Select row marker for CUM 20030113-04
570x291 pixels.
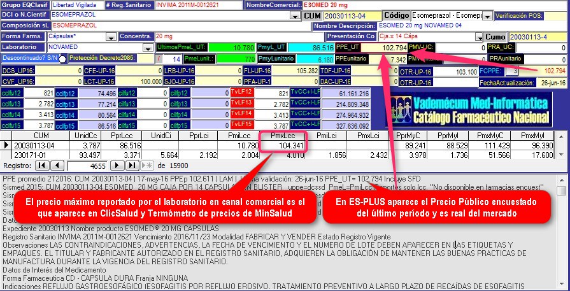(x=6, y=146)
